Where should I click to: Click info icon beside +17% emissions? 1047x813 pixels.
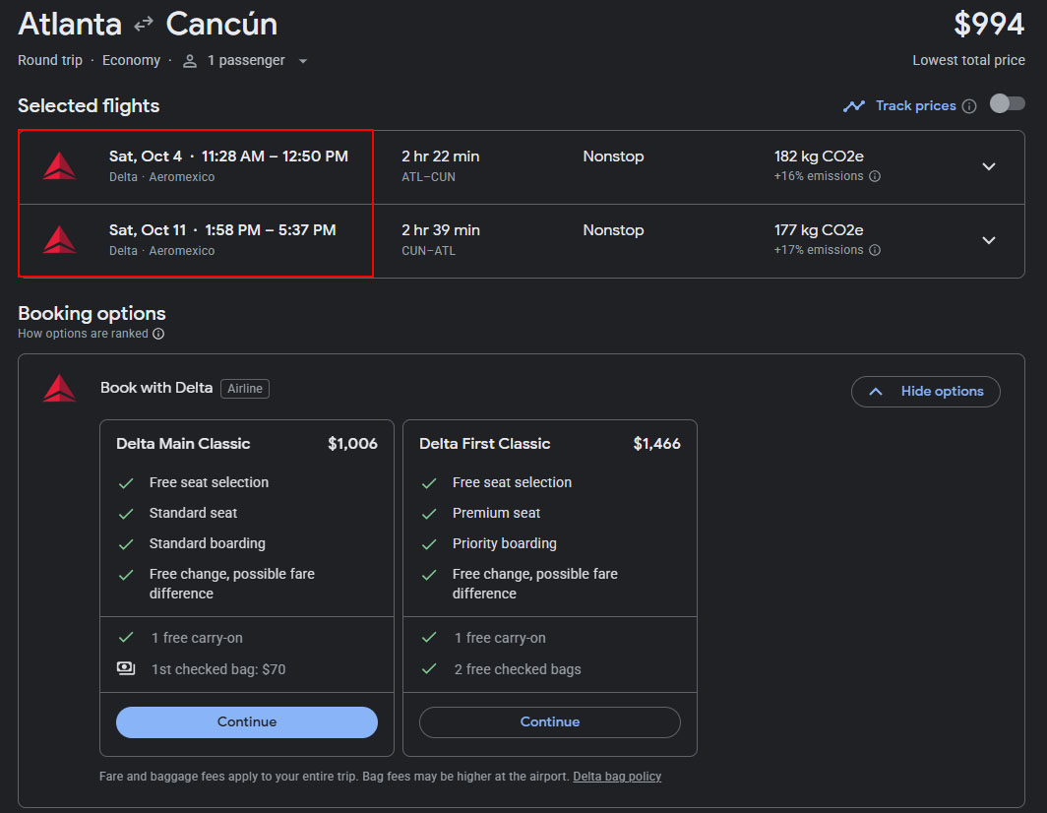(x=875, y=251)
